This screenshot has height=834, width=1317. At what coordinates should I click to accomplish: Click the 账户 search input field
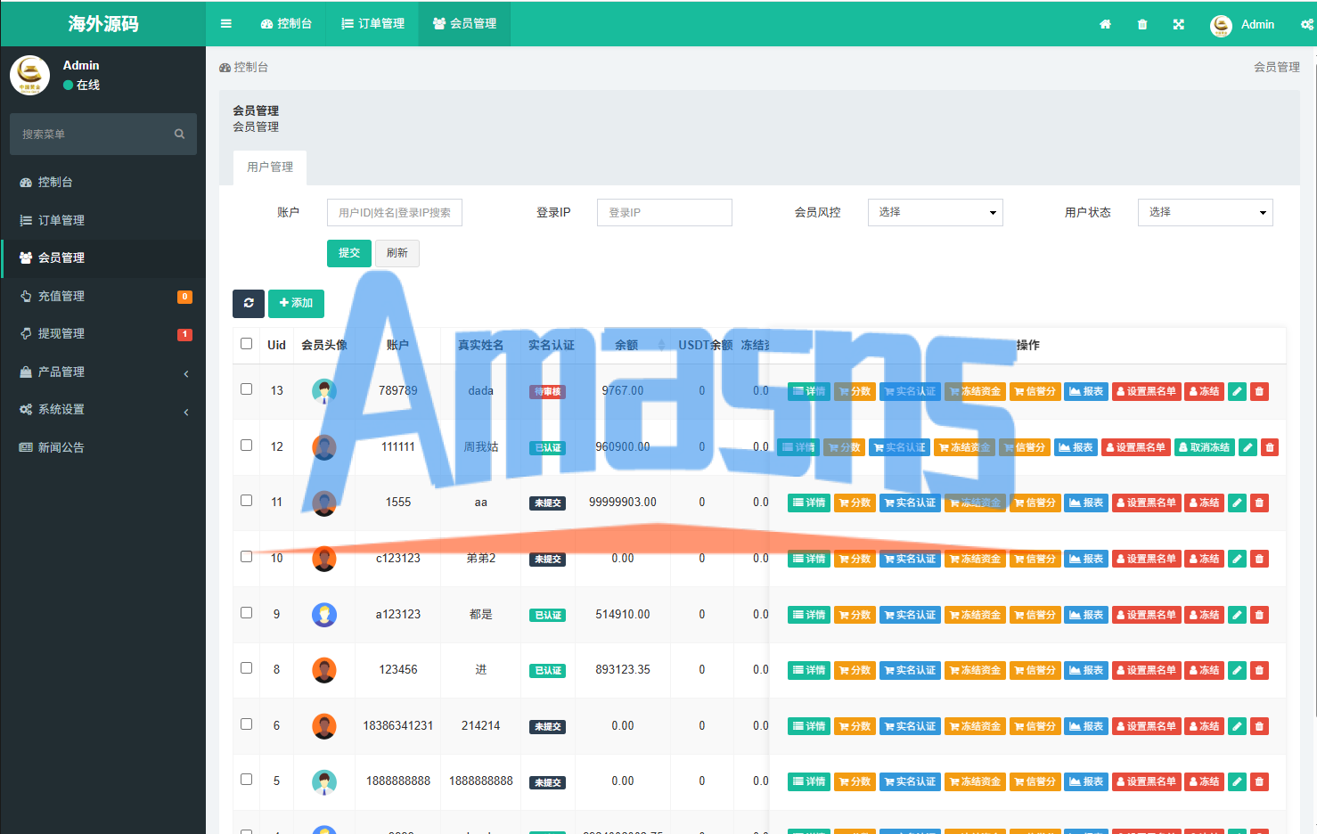pos(394,212)
